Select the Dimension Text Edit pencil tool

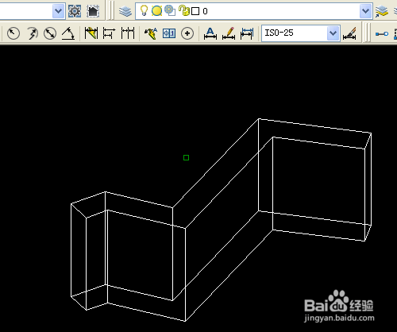(x=229, y=33)
